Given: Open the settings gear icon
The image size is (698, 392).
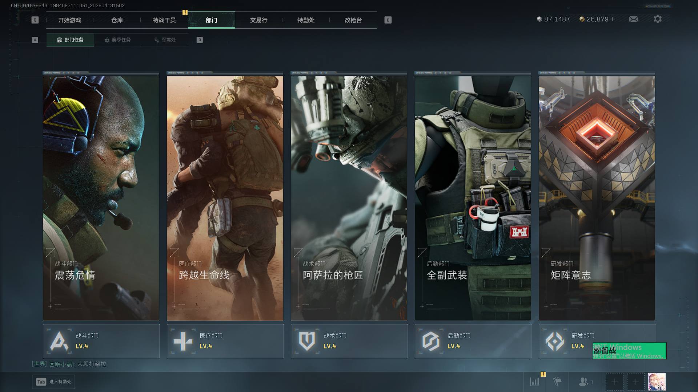Looking at the screenshot, I should [x=657, y=19].
